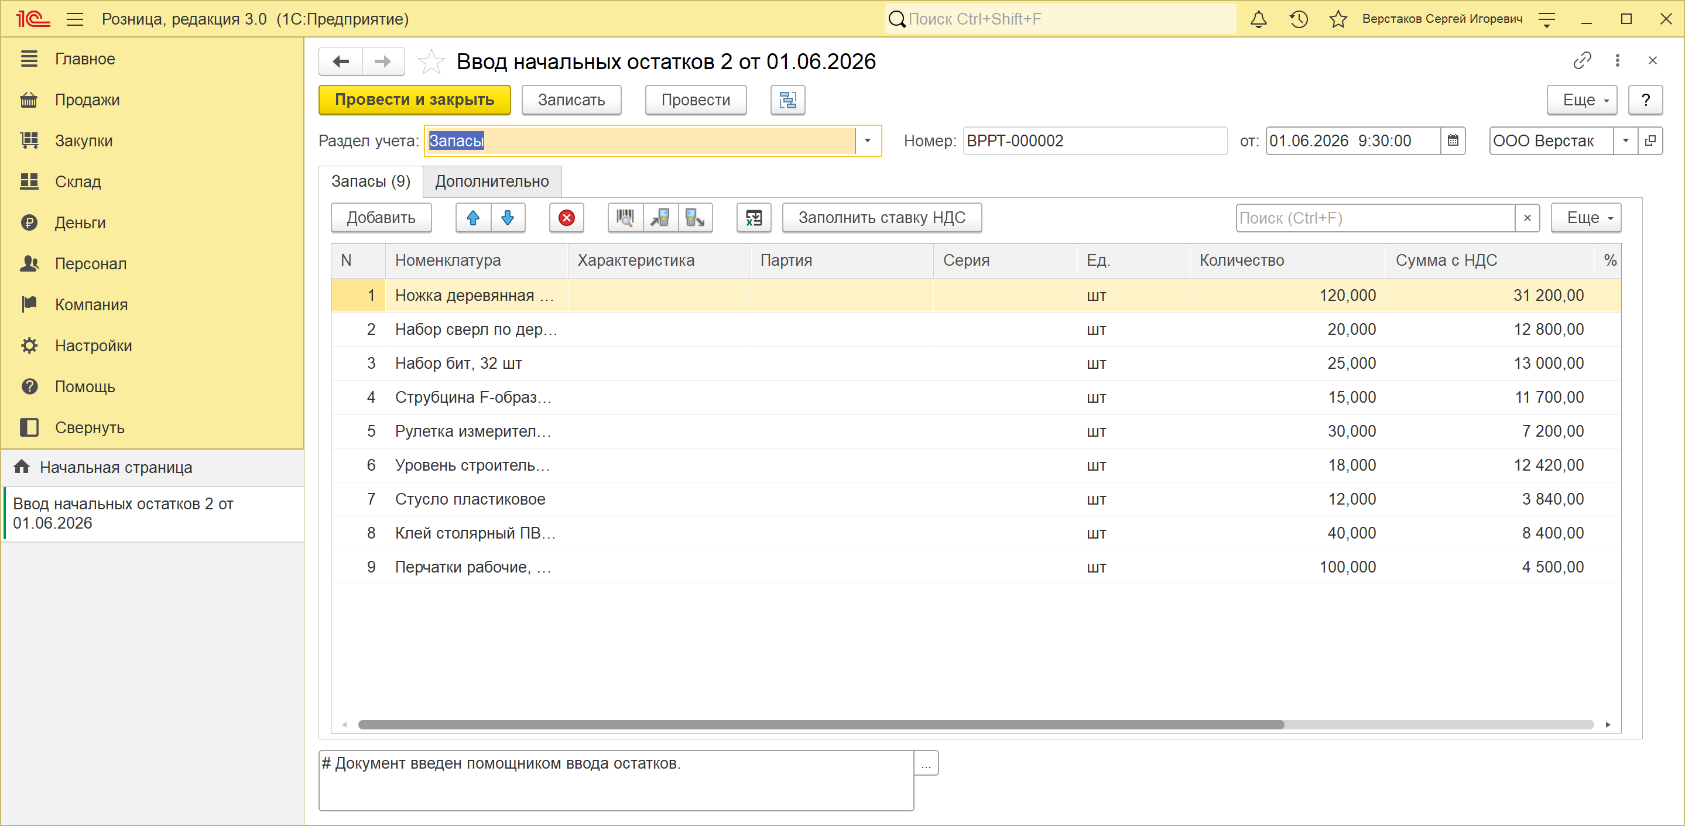Open the Персонал section
1685x826 pixels.
pyautogui.click(x=90, y=263)
